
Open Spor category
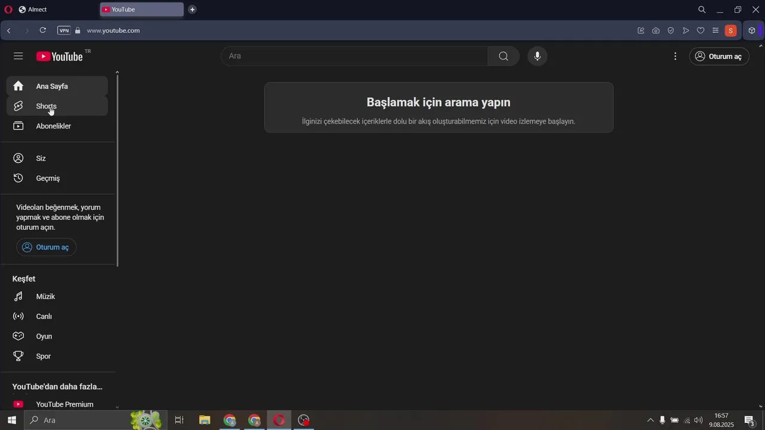pyautogui.click(x=57, y=356)
